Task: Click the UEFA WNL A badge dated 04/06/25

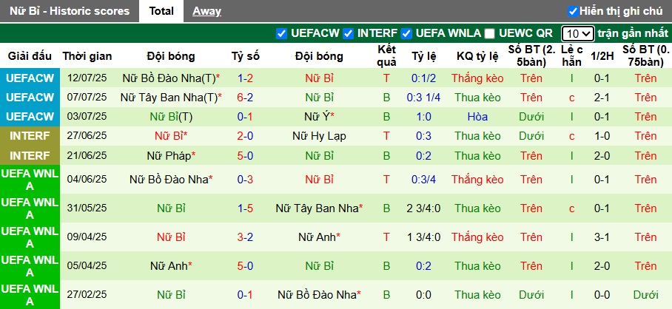Action: click(30, 180)
